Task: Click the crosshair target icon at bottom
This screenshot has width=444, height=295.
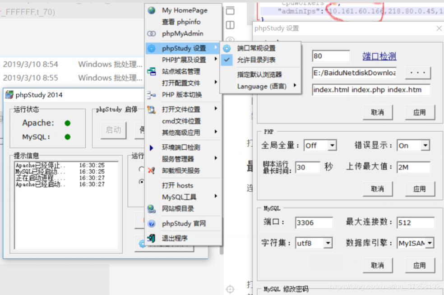Action: pos(230,289)
